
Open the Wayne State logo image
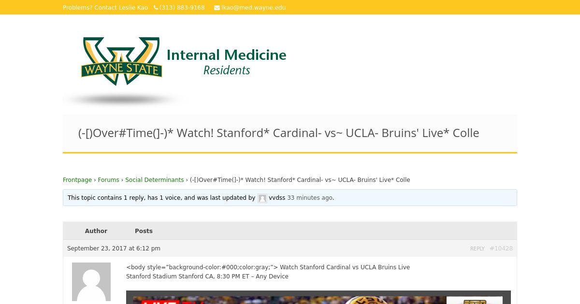pyautogui.click(x=121, y=61)
